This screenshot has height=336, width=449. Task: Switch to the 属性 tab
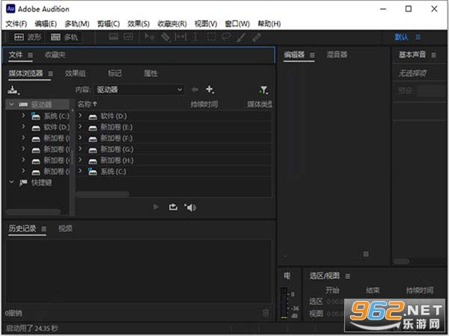151,73
